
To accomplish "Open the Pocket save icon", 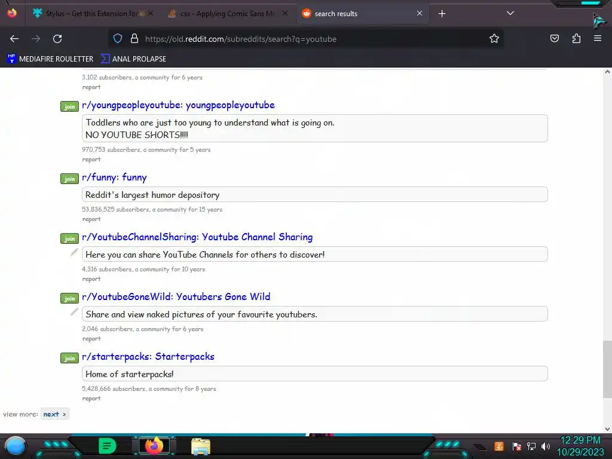I will pos(554,39).
